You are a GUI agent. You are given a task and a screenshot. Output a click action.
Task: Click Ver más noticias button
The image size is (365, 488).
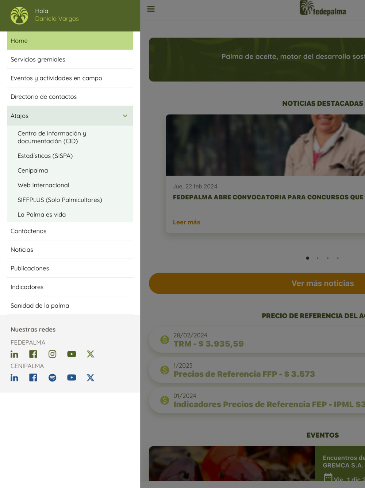click(257, 283)
